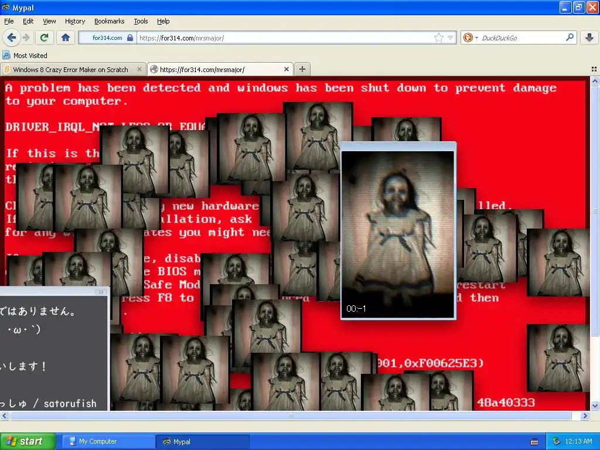Click the DRIVER_IRQL error line

pos(105,127)
